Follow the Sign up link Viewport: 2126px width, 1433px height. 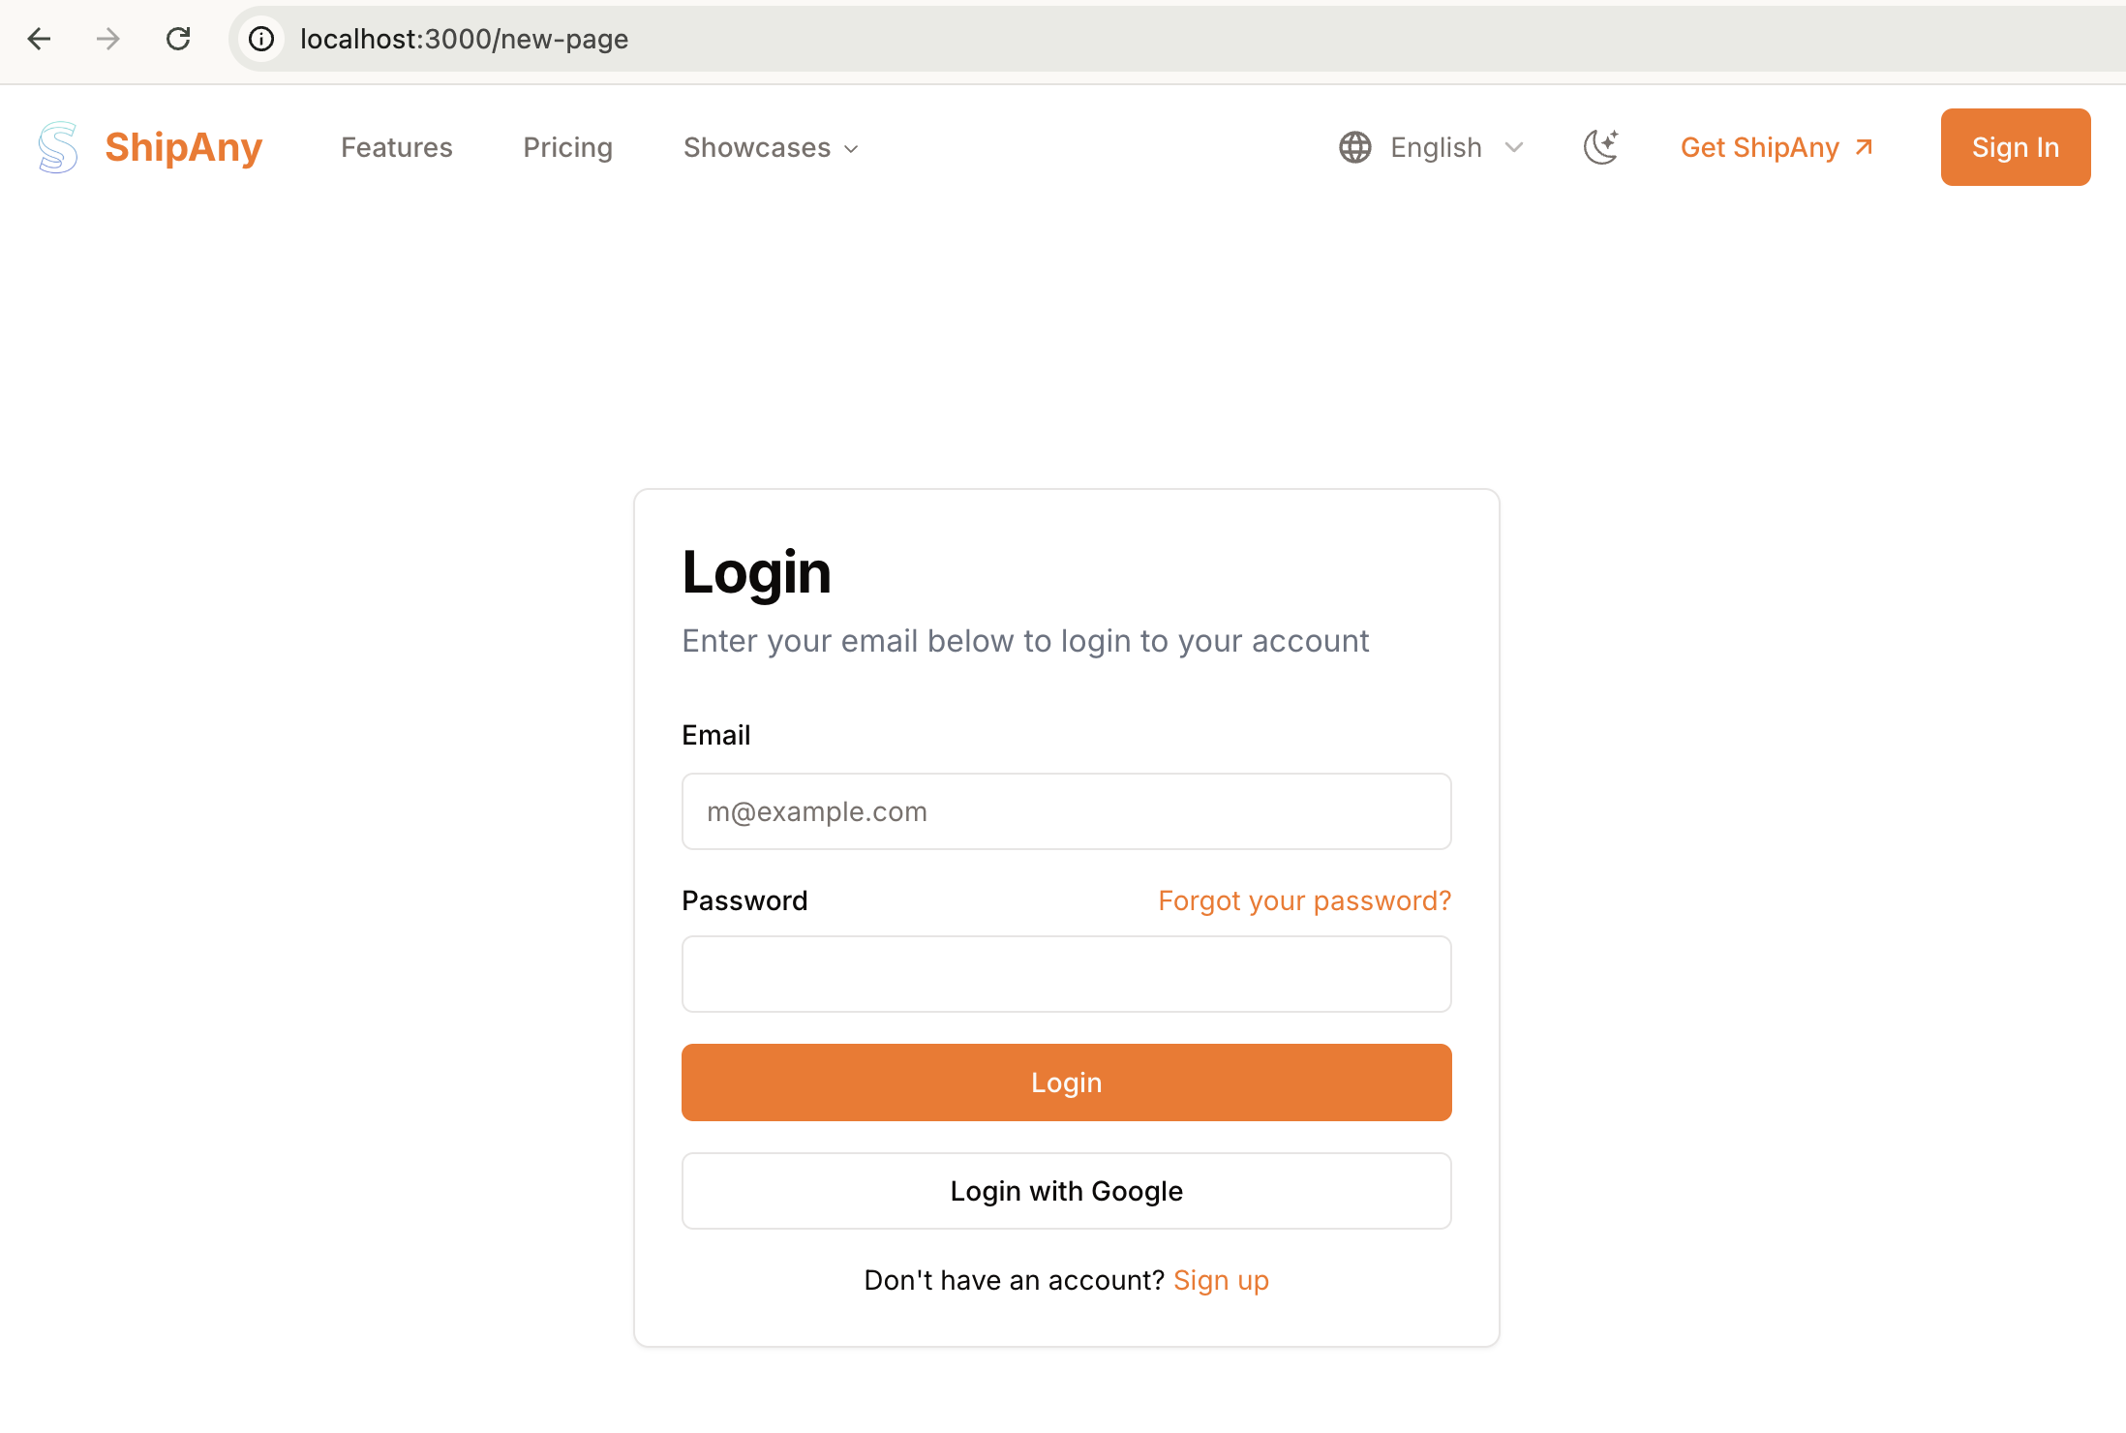coord(1221,1279)
